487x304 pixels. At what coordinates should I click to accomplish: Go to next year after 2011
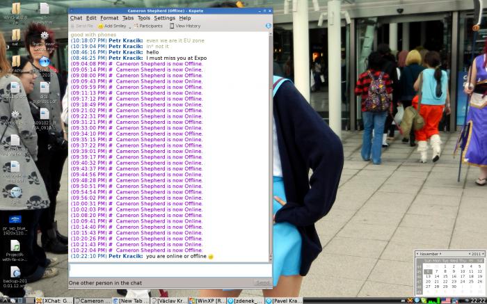483,254
